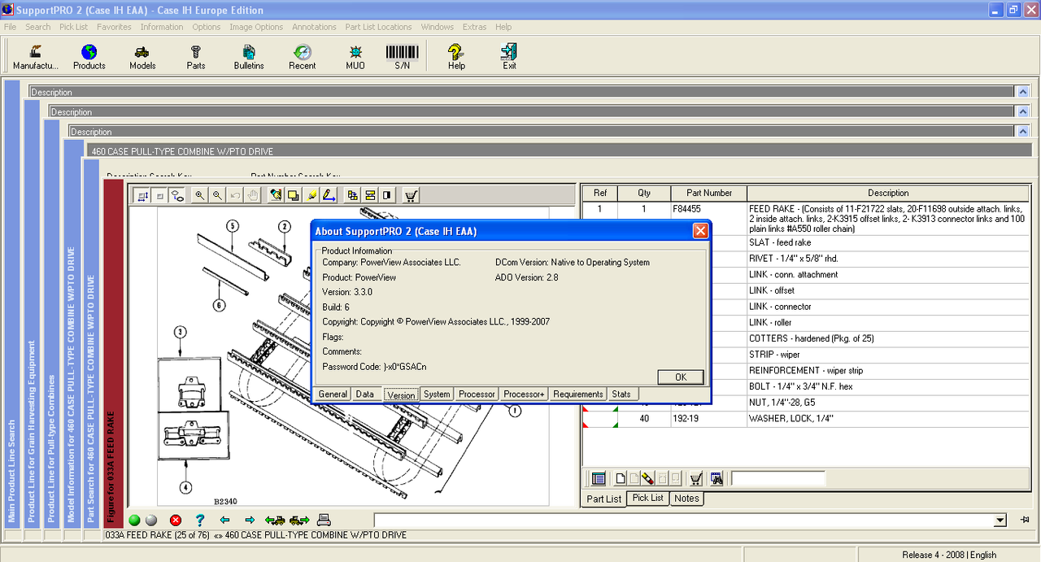Click the binoculars find icon

point(717,478)
